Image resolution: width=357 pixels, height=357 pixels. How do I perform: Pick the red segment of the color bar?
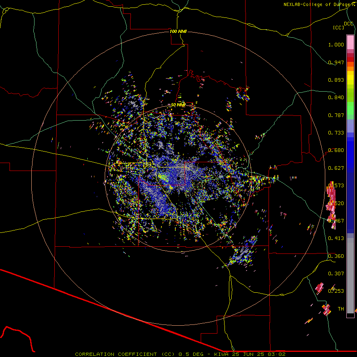click(x=350, y=59)
